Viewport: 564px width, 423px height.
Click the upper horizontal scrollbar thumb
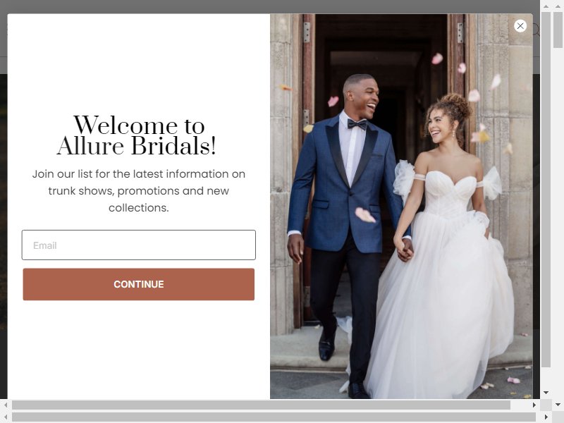(x=261, y=405)
